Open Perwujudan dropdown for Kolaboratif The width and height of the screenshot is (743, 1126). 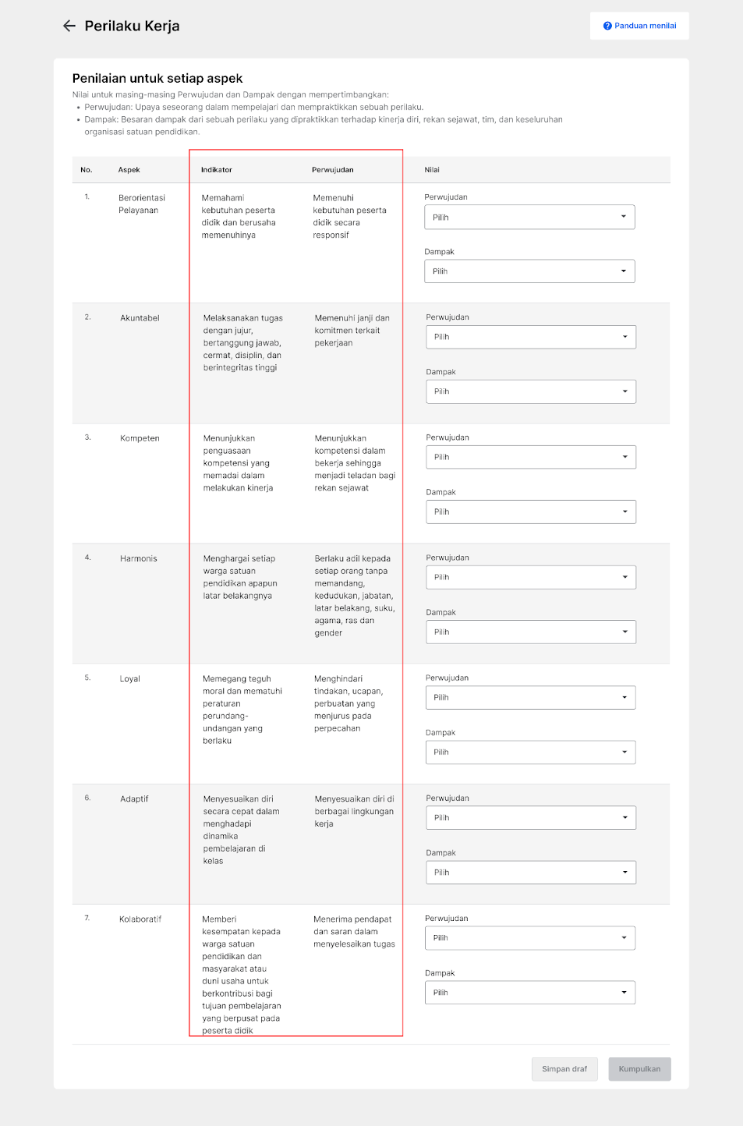(x=530, y=937)
